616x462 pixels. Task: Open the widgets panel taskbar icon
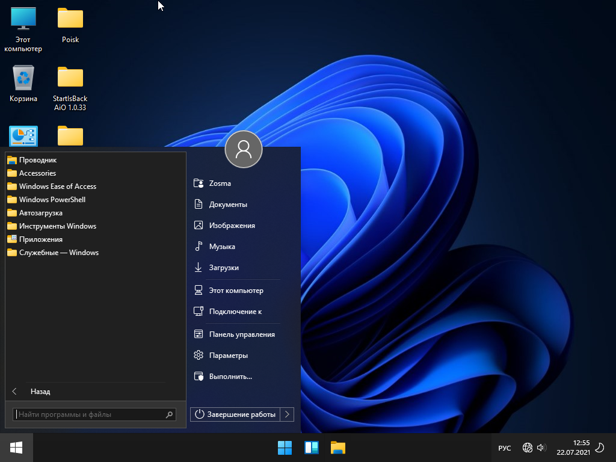coord(311,448)
